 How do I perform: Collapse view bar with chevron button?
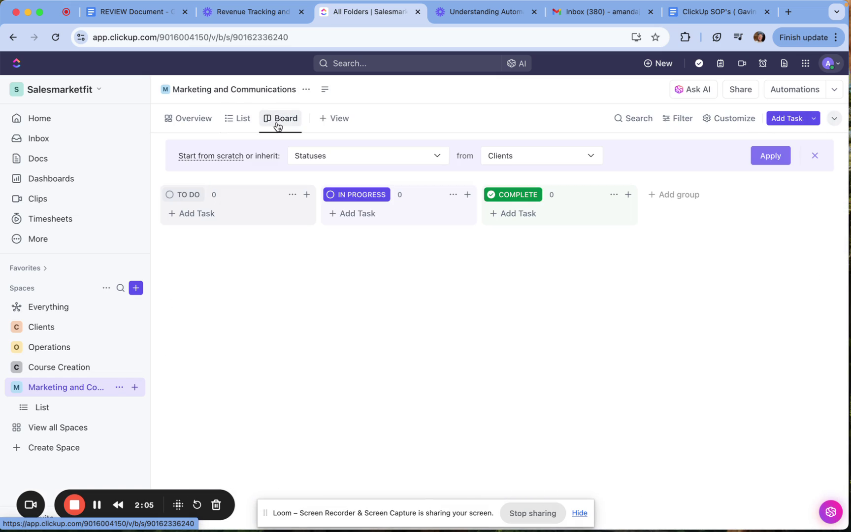(834, 118)
